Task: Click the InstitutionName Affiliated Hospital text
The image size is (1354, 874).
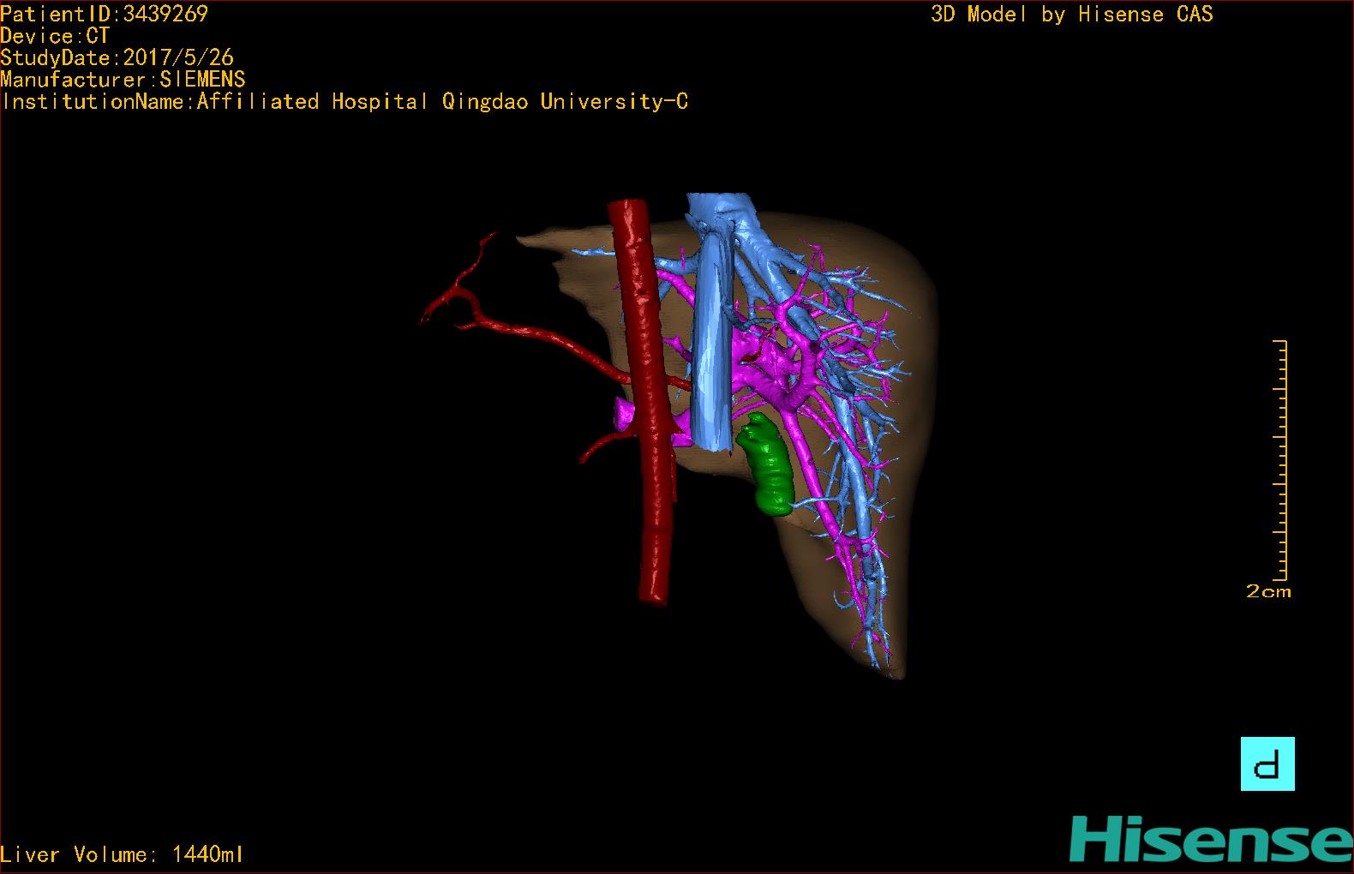Action: click(344, 102)
